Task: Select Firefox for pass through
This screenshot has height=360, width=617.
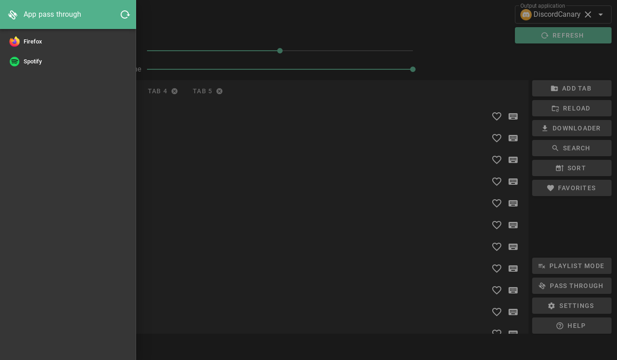Action: pyautogui.click(x=68, y=42)
